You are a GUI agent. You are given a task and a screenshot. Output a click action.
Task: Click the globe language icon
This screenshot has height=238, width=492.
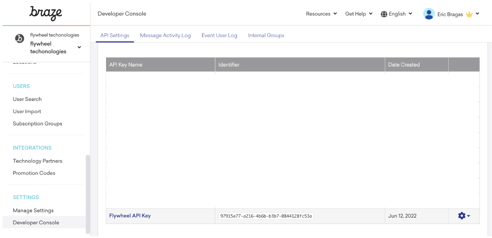(384, 14)
